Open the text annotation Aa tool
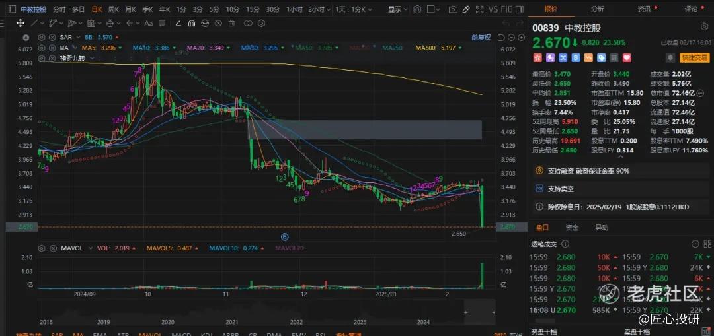The image size is (714, 336). (149, 24)
